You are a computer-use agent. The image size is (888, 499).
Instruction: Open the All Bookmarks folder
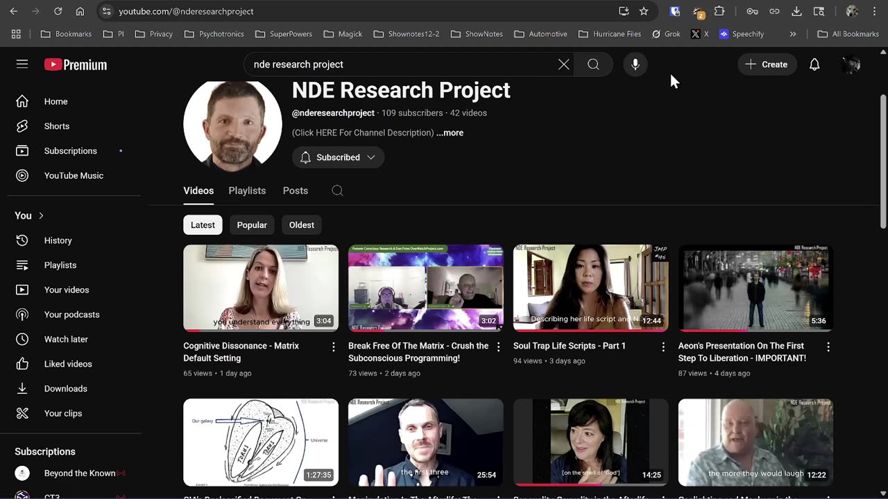click(848, 34)
